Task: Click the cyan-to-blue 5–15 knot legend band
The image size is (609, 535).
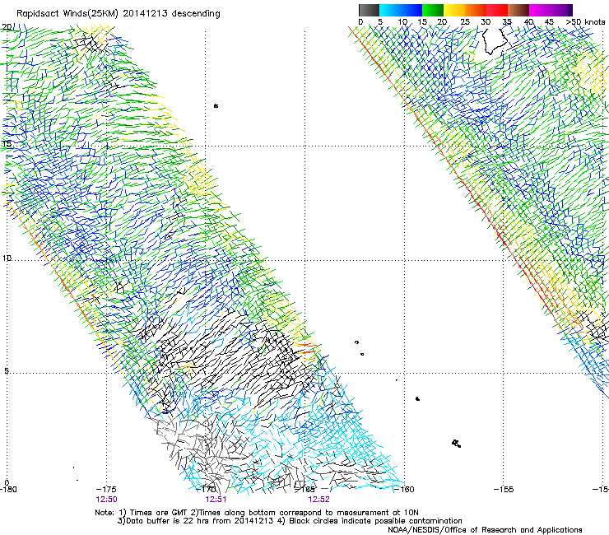Action: tap(401, 10)
